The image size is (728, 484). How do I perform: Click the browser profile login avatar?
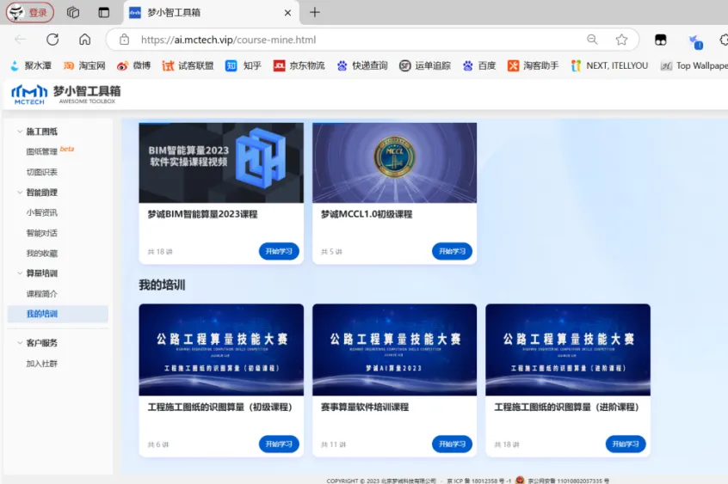(x=30, y=12)
